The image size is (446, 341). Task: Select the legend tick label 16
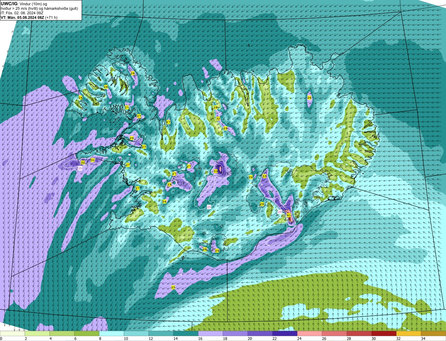tap(200, 339)
